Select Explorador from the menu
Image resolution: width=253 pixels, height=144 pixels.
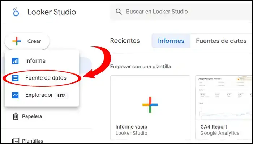pyautogui.click(x=42, y=95)
